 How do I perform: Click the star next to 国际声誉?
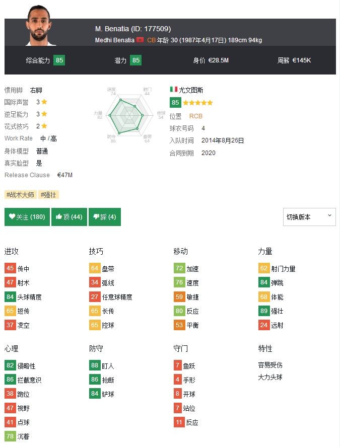pos(44,102)
